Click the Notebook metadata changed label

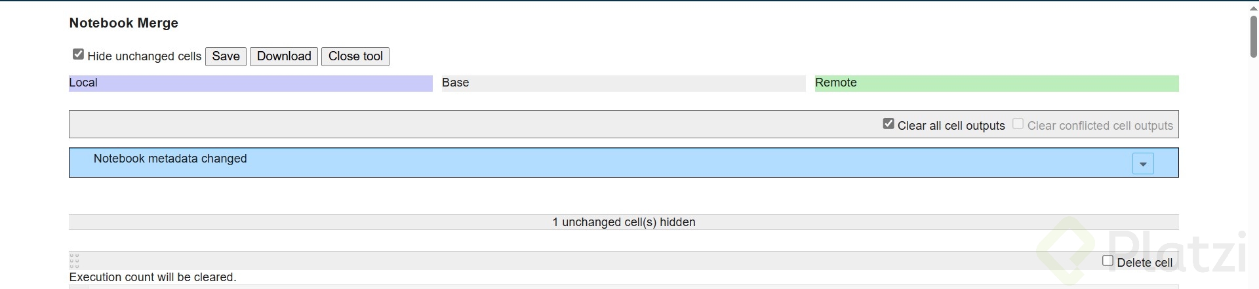click(x=170, y=159)
